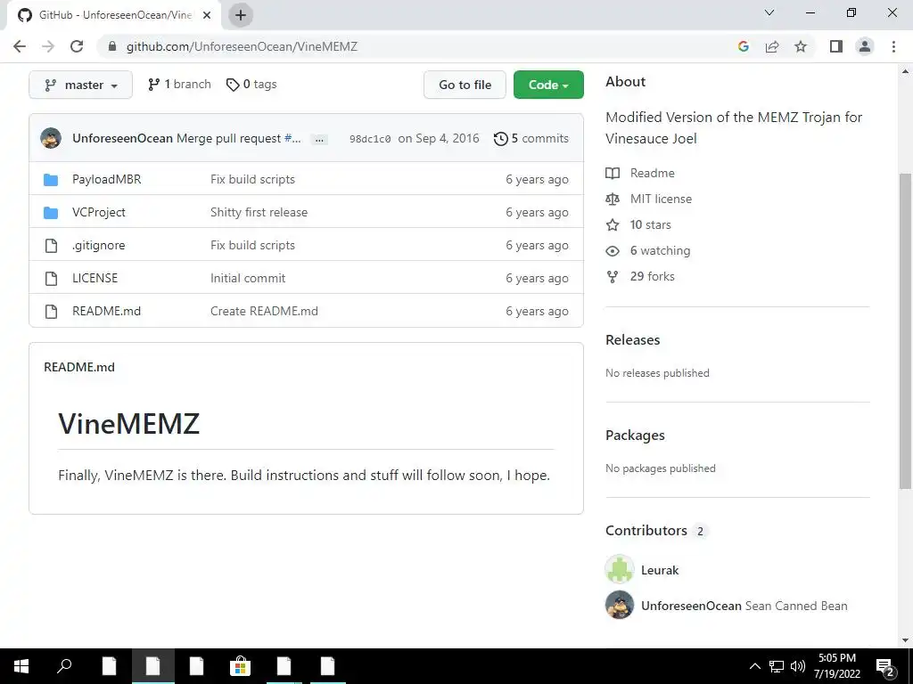
Task: Expand the green Code dropdown
Action: [548, 85]
